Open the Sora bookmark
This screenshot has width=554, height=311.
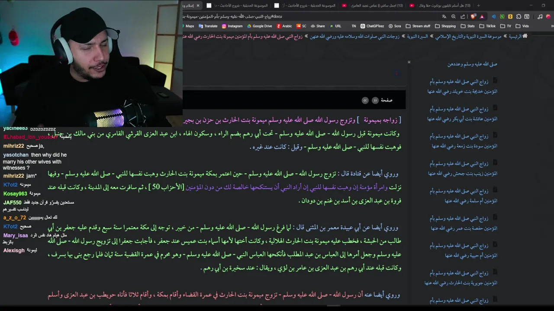point(395,26)
